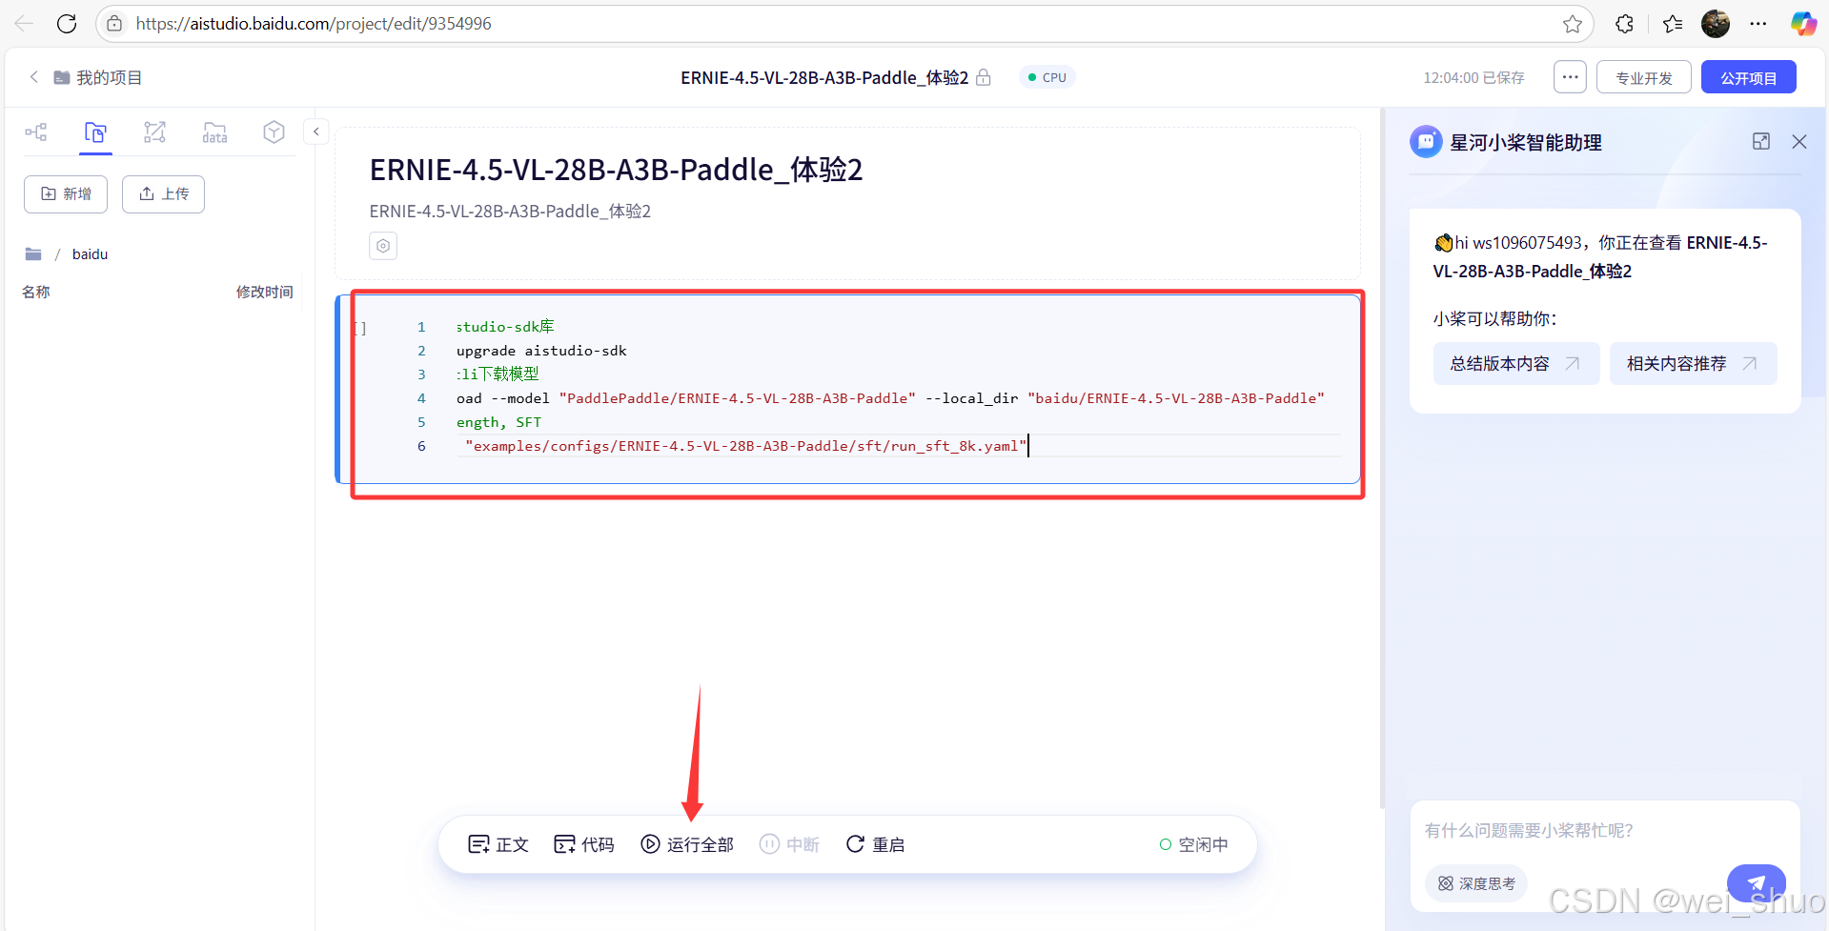Click the 新增 button

pos(66,194)
